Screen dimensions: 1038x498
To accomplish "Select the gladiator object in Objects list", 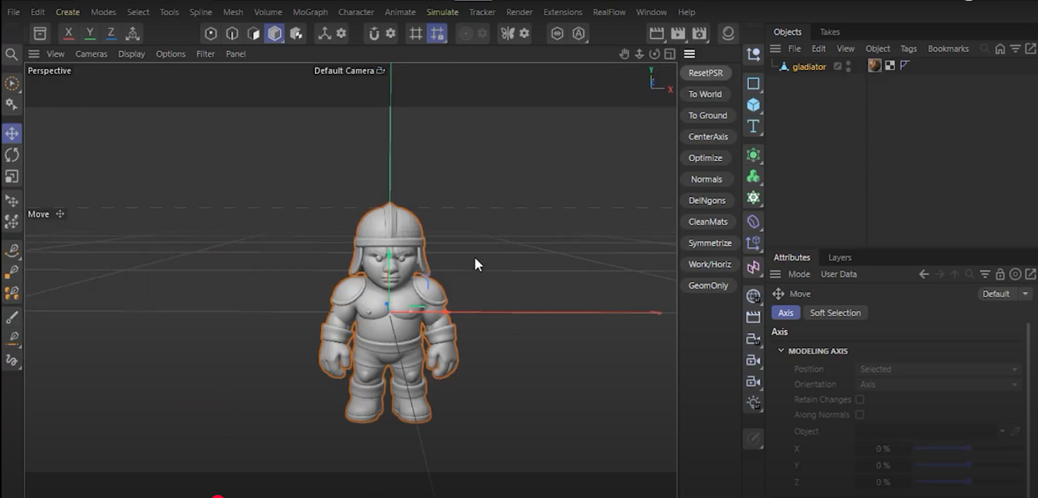I will tap(808, 67).
